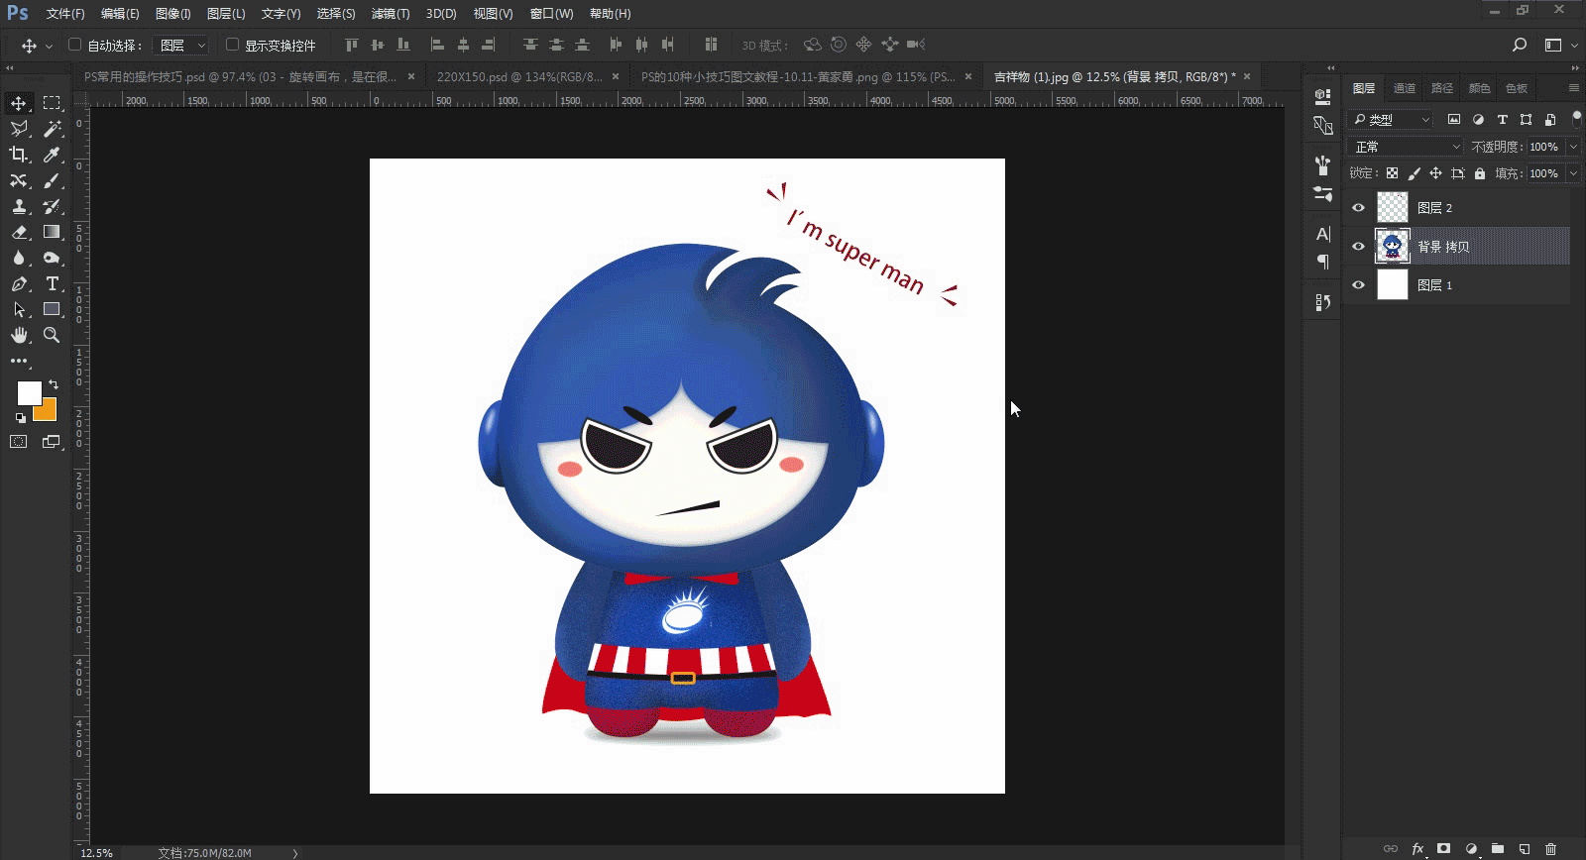Pick the Magic Wand tool

point(52,129)
